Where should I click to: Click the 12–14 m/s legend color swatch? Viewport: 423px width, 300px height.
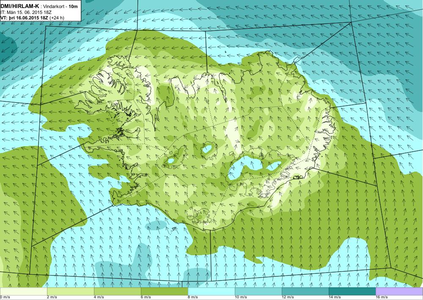pos(305,291)
